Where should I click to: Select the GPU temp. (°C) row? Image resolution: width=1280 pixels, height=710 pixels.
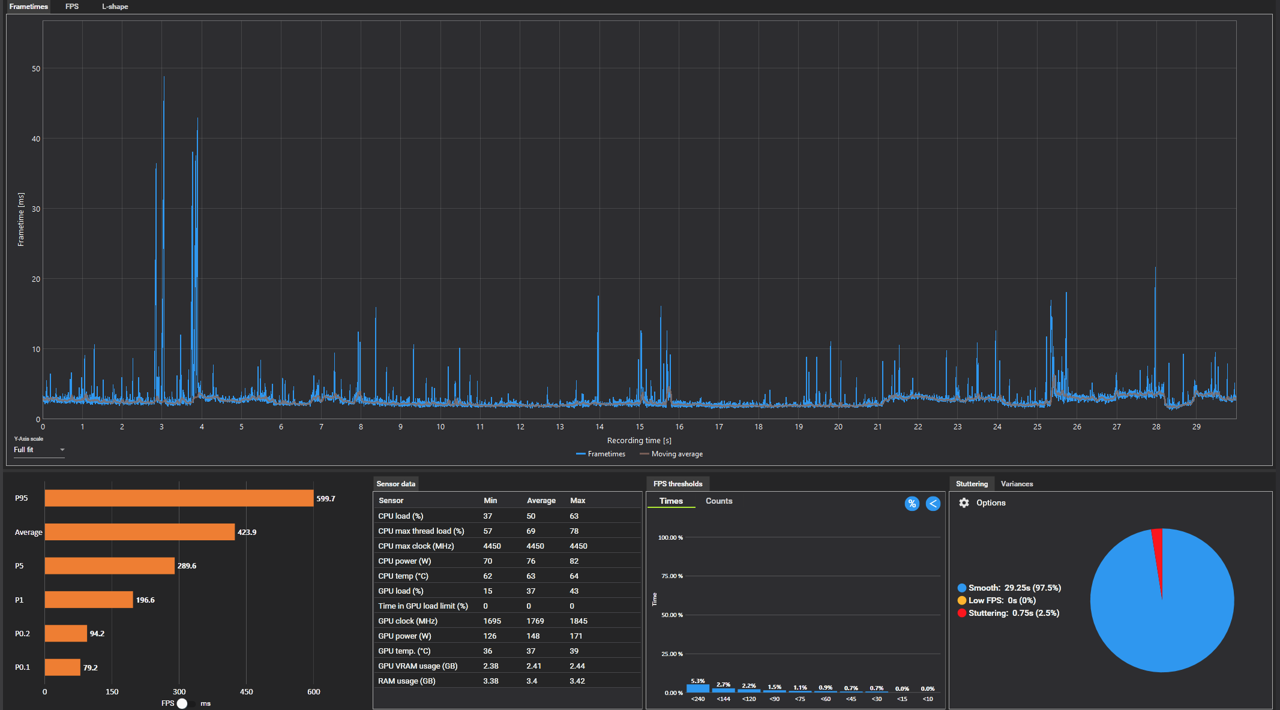507,651
